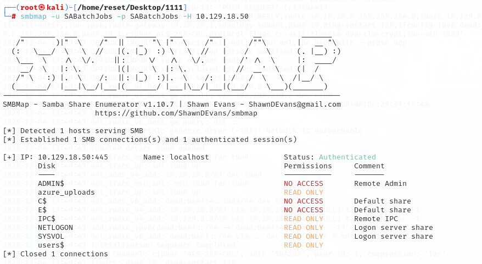482x264 pixels.
Task: Click READ ONLY permission in the NETLOGON row
Action: click(x=304, y=228)
